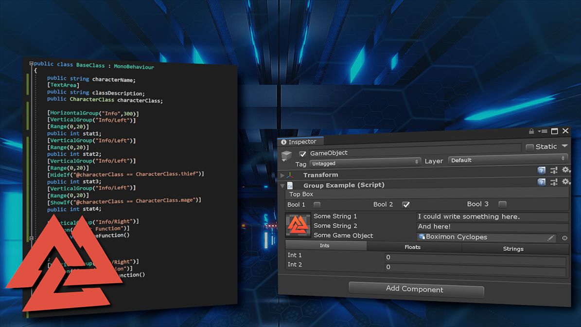Screen dimensions: 581x327
Task: Enable the Bool 1 checkbox
Action: click(317, 204)
